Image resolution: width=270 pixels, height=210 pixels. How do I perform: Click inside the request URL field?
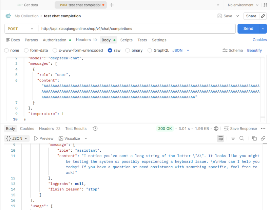coord(137,29)
